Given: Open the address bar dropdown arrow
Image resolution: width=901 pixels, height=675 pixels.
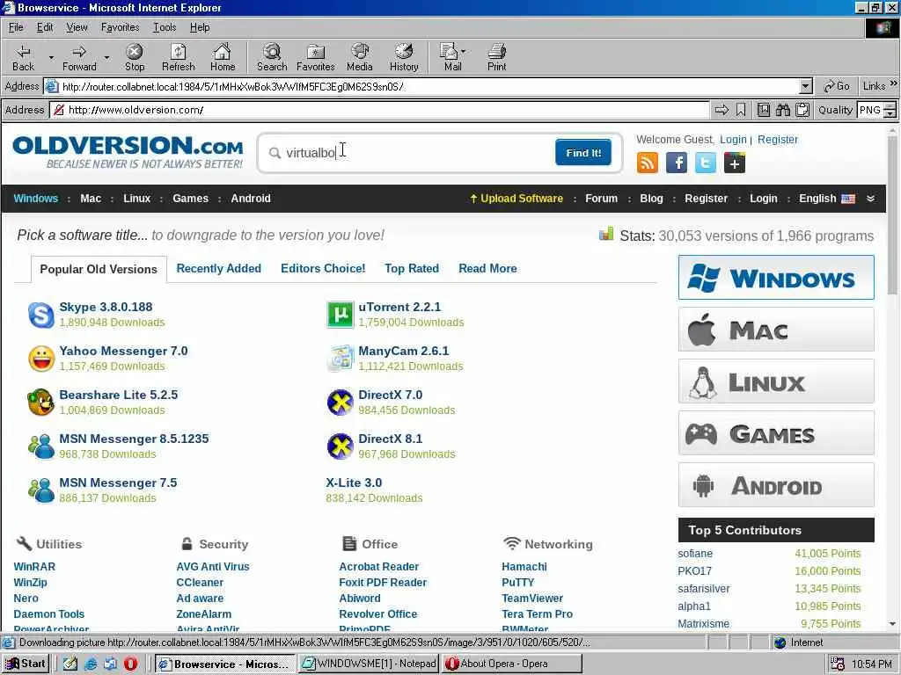Looking at the screenshot, I should (x=806, y=87).
